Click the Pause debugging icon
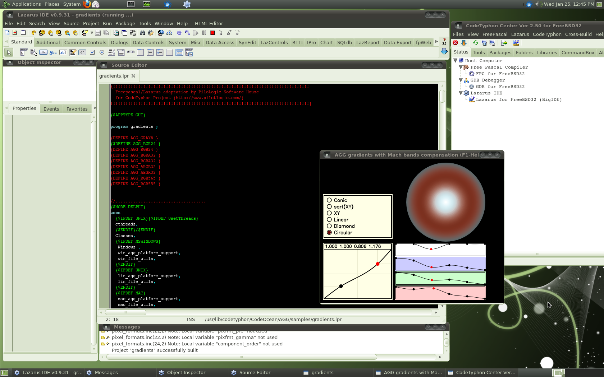The height and width of the screenshot is (377, 604). coord(204,33)
